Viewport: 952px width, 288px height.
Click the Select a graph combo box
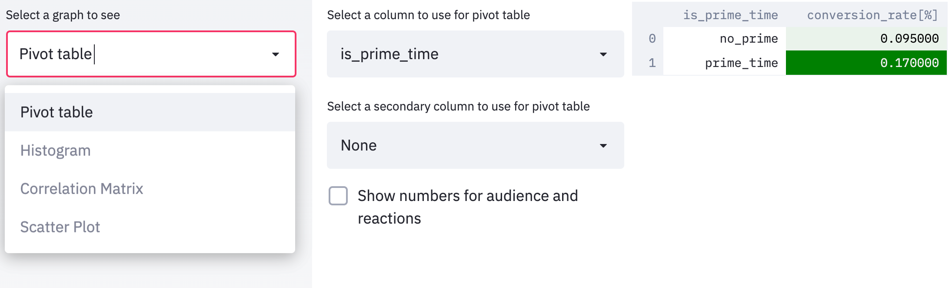coord(151,54)
